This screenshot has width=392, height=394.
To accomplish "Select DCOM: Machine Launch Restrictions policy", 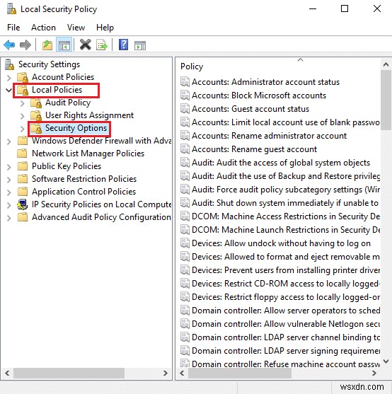I will point(285,230).
